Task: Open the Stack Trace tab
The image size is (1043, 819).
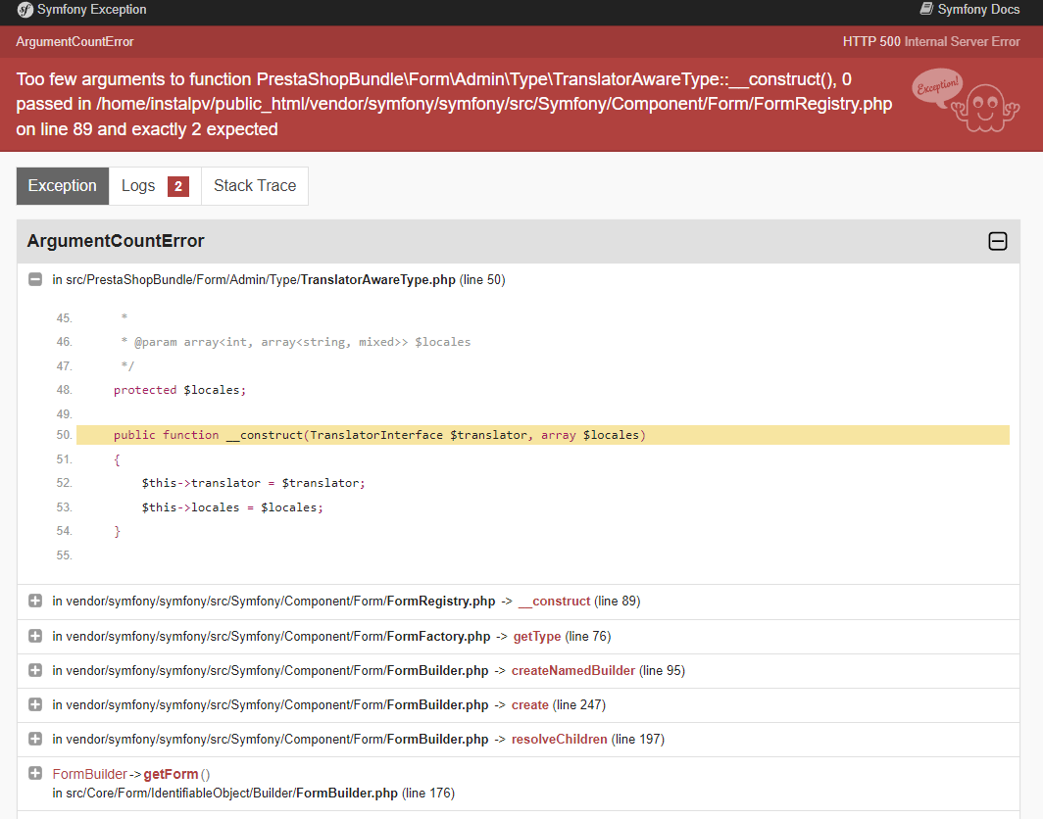Action: pyautogui.click(x=255, y=186)
